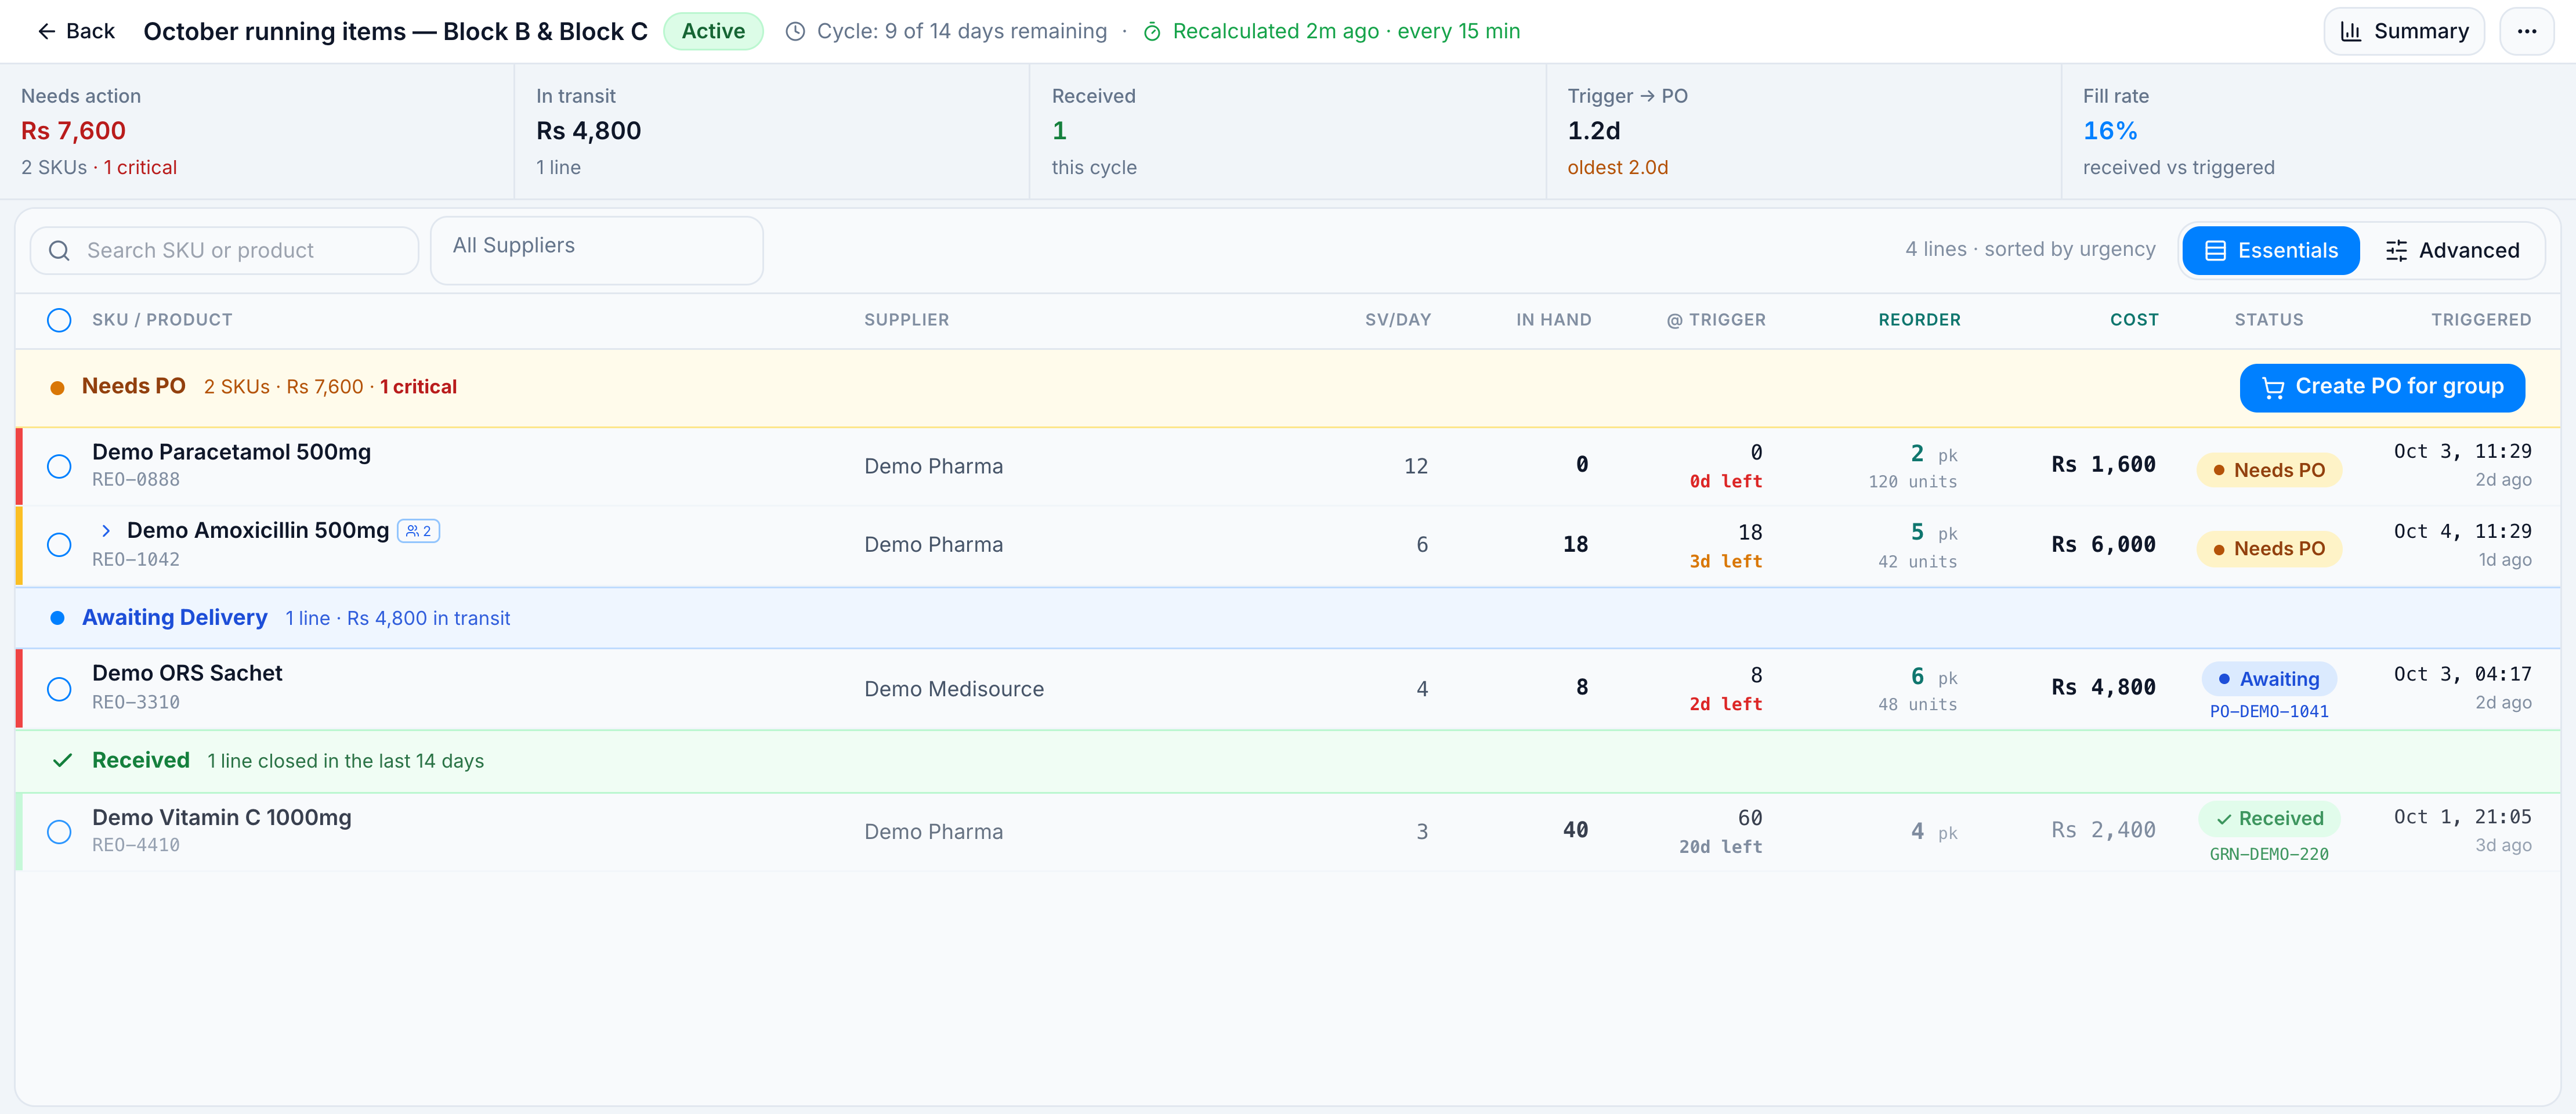Focus the Search SKU or product field
This screenshot has width=2576, height=1114.
[224, 250]
